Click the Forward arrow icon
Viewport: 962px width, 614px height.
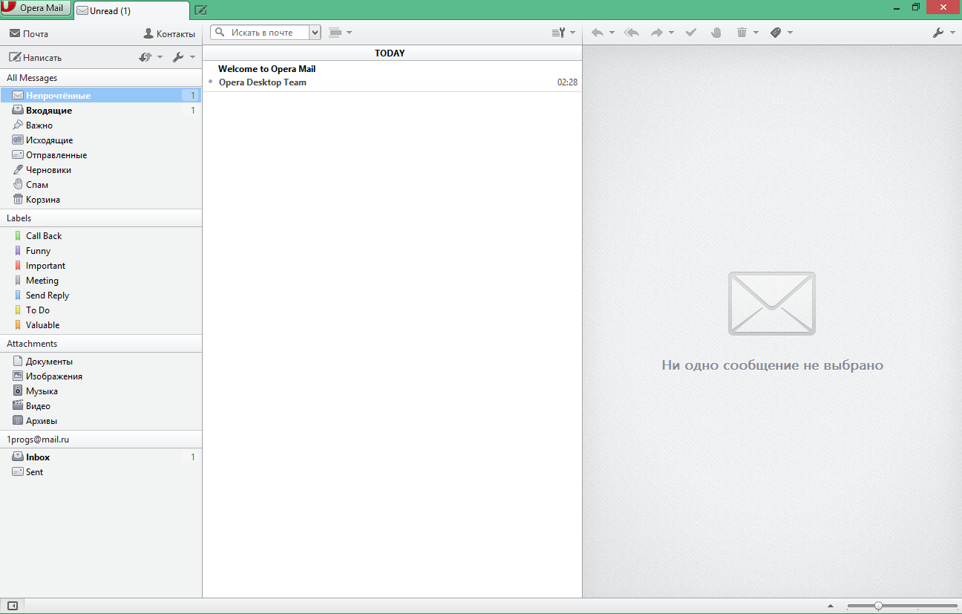pyautogui.click(x=657, y=33)
